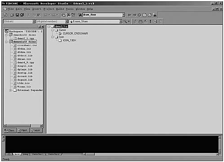Click the Save floppy disk icon

pos(17,15)
